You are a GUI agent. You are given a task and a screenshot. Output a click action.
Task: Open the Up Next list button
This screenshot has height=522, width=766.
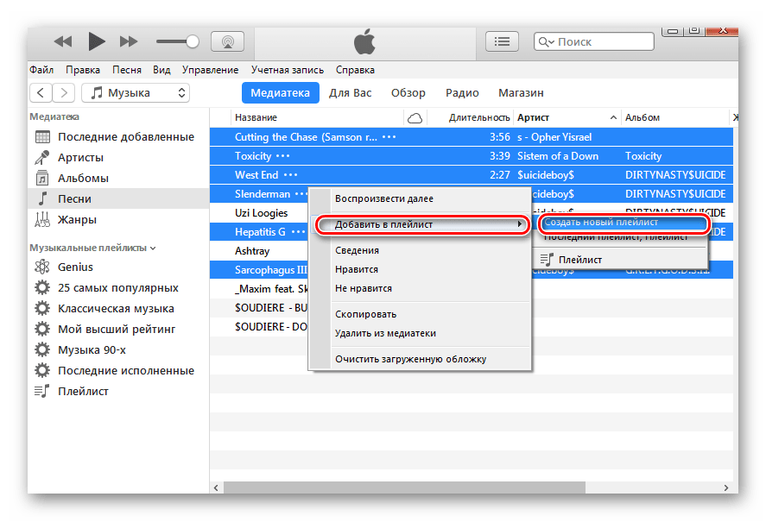click(502, 41)
